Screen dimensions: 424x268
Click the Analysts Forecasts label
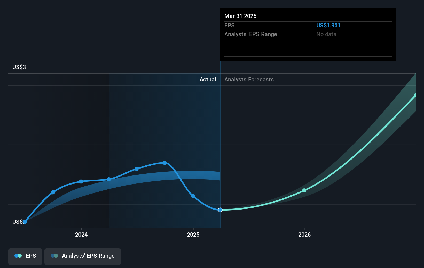tap(249, 79)
